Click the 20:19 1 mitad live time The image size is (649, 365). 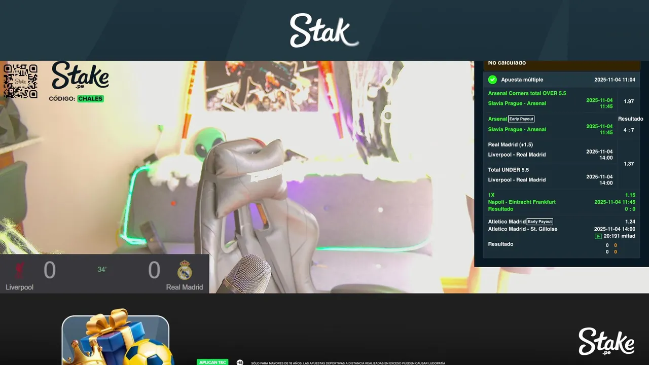619,236
